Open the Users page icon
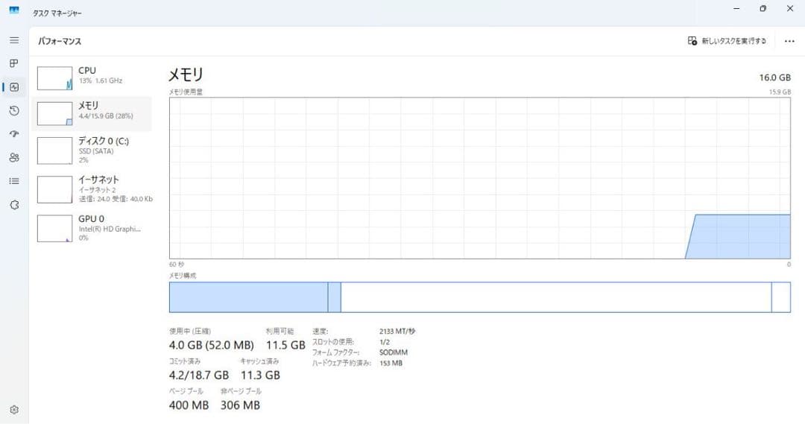The width and height of the screenshot is (805, 424). click(14, 157)
